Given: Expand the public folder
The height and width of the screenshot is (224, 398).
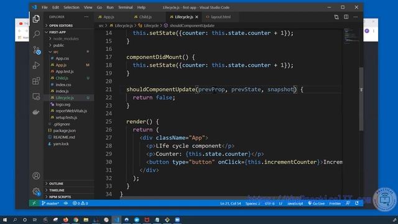Looking at the screenshot, I should tap(69, 45).
